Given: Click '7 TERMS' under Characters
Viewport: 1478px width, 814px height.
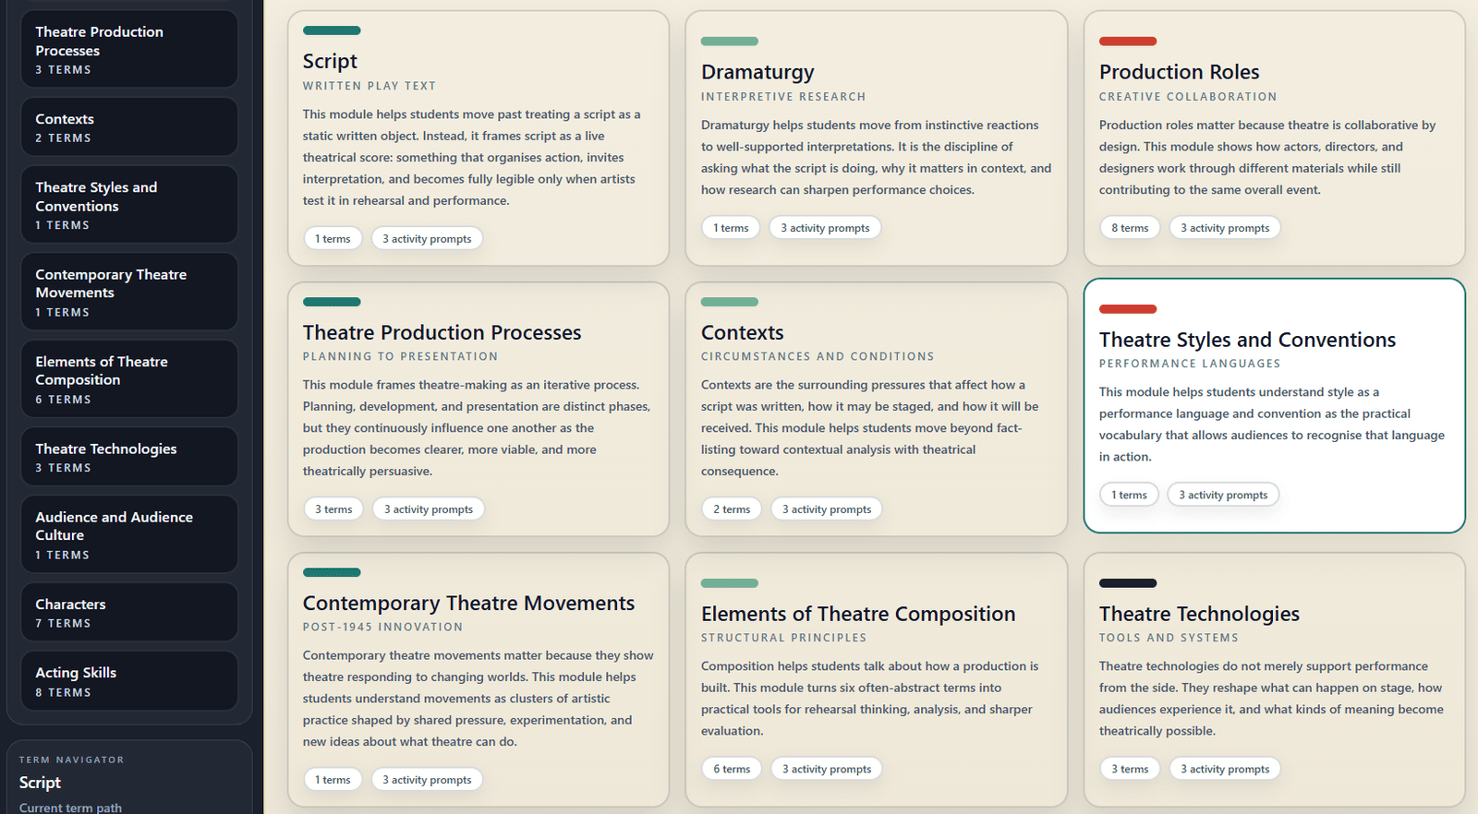Looking at the screenshot, I should [63, 624].
